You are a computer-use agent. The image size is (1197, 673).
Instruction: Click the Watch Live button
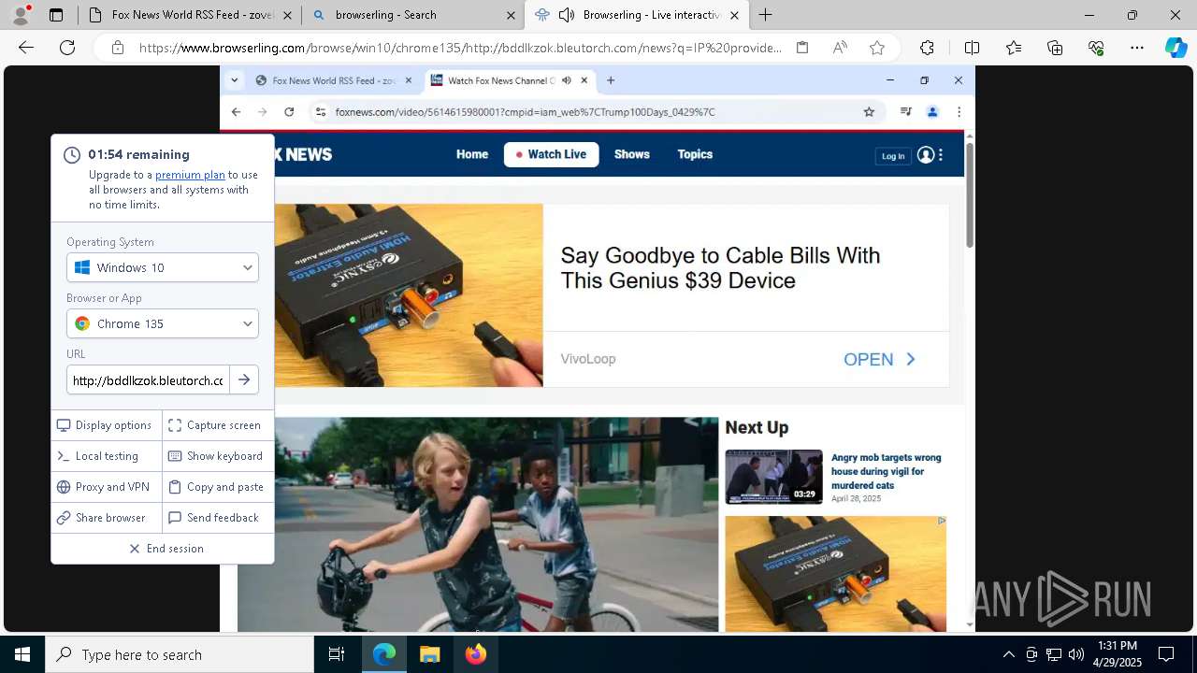click(551, 154)
